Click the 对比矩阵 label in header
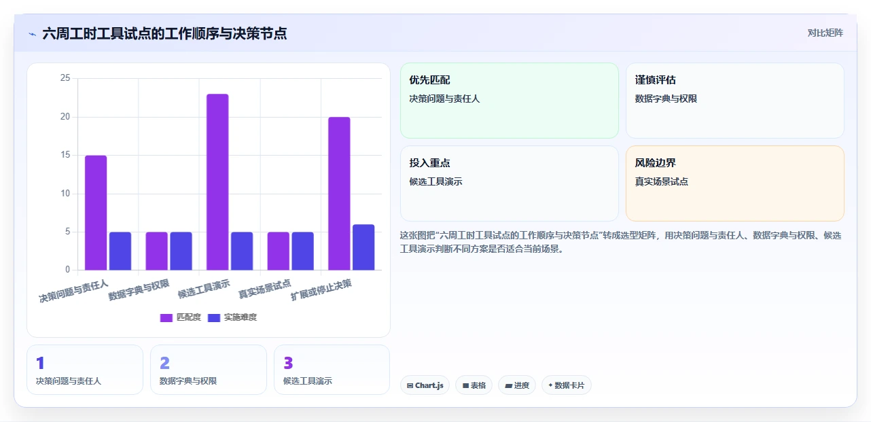The width and height of the screenshot is (871, 422). 825,33
